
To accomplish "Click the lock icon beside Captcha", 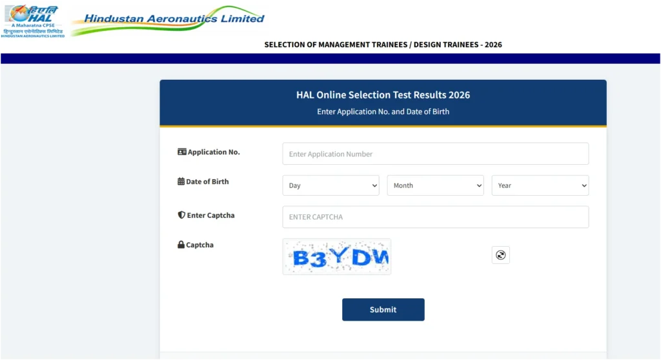I will 181,244.
